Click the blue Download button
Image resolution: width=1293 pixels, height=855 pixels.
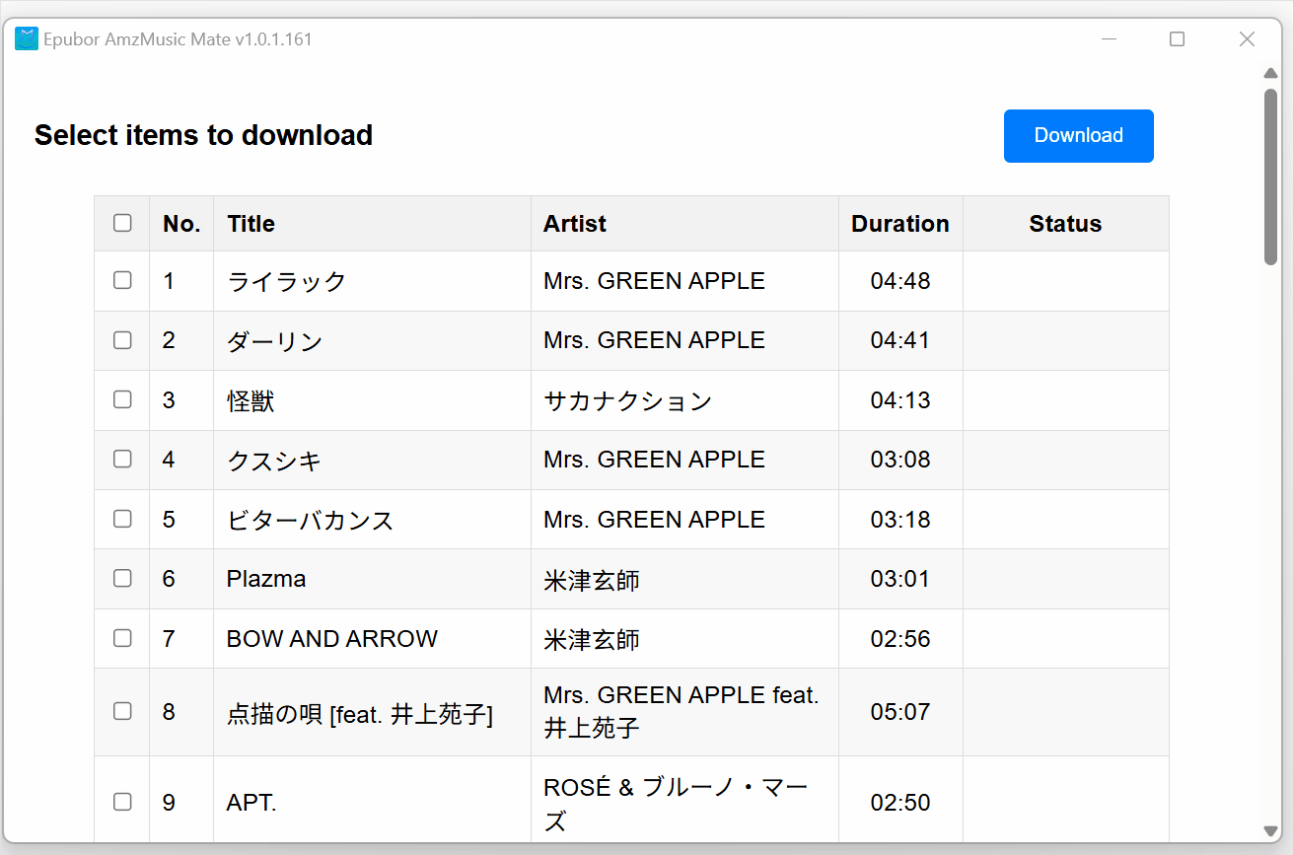pos(1078,136)
